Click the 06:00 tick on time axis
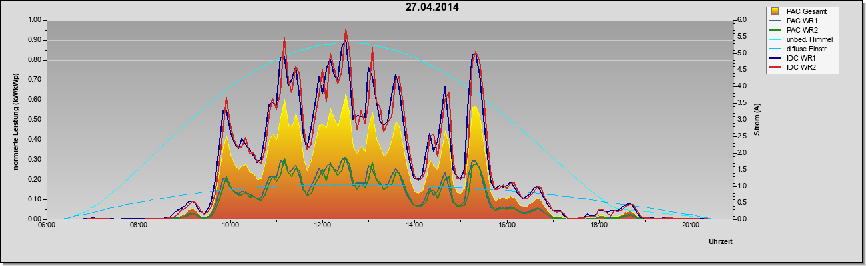The image size is (866, 266). 46,225
